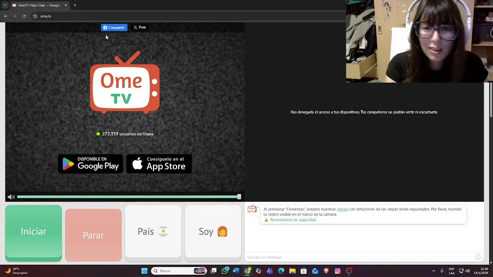Viewport: 493px width, 277px height.
Task: Click the OmeTV avatar icon in chat
Action: click(x=252, y=209)
